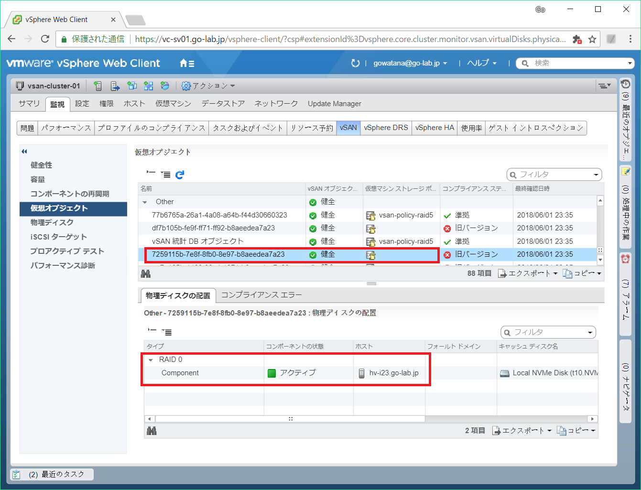Image resolution: width=641 pixels, height=490 pixels.
Task: Click first cluster toolbar icon after vsan-cluster-01
Action: point(98,86)
